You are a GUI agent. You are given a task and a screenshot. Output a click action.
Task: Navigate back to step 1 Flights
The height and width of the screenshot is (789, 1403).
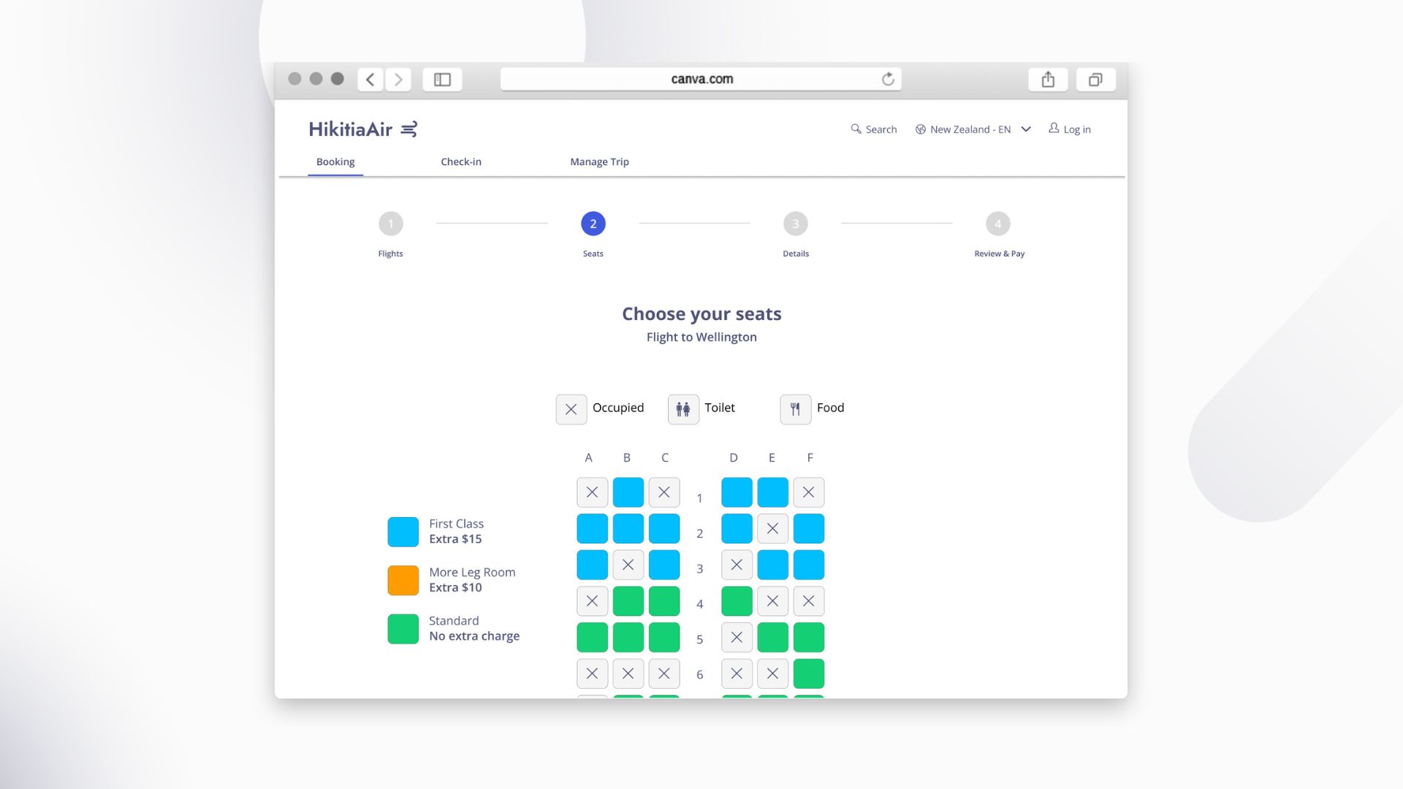coord(390,224)
